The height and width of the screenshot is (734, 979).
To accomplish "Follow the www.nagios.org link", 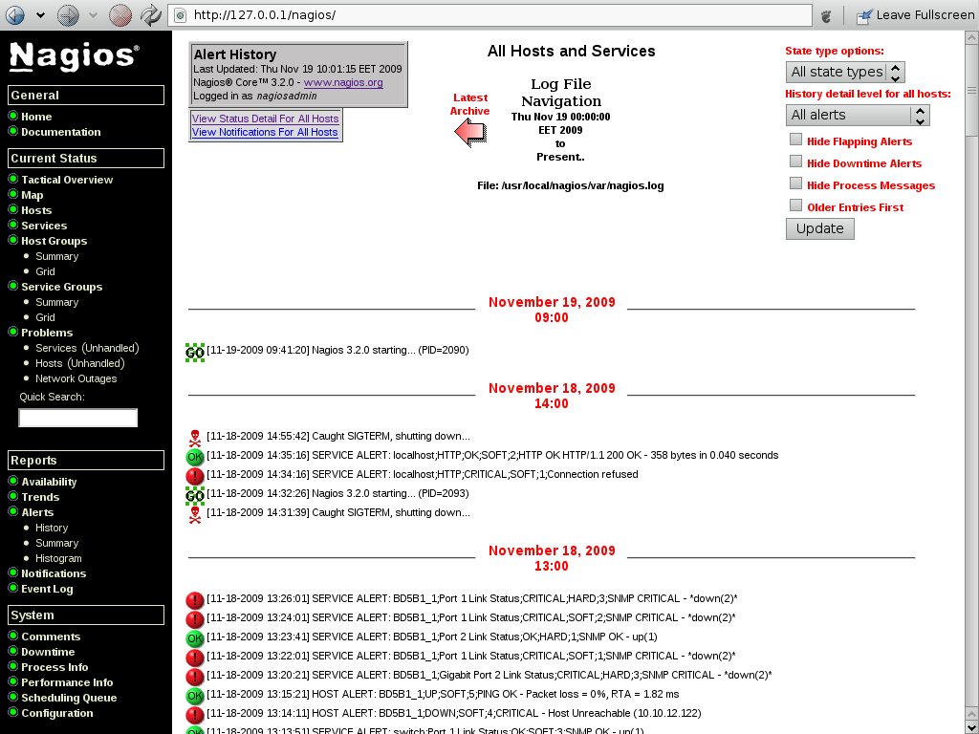I will (343, 82).
